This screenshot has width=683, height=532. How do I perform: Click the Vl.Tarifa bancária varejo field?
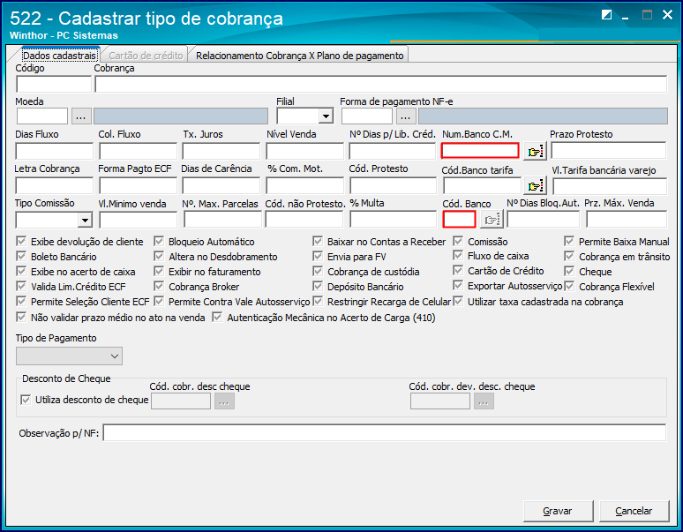[610, 187]
